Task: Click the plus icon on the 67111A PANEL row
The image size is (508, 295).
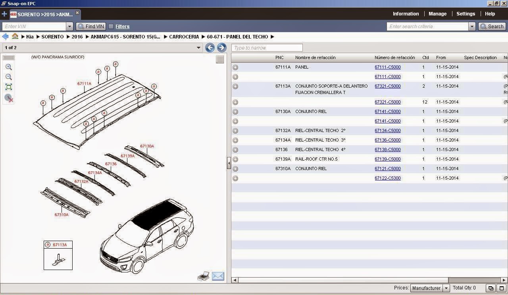Action: click(235, 67)
